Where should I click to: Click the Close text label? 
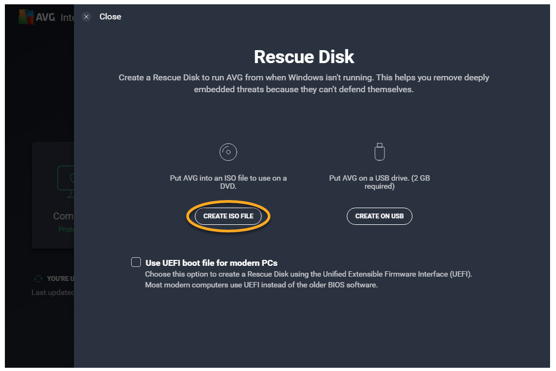click(110, 17)
